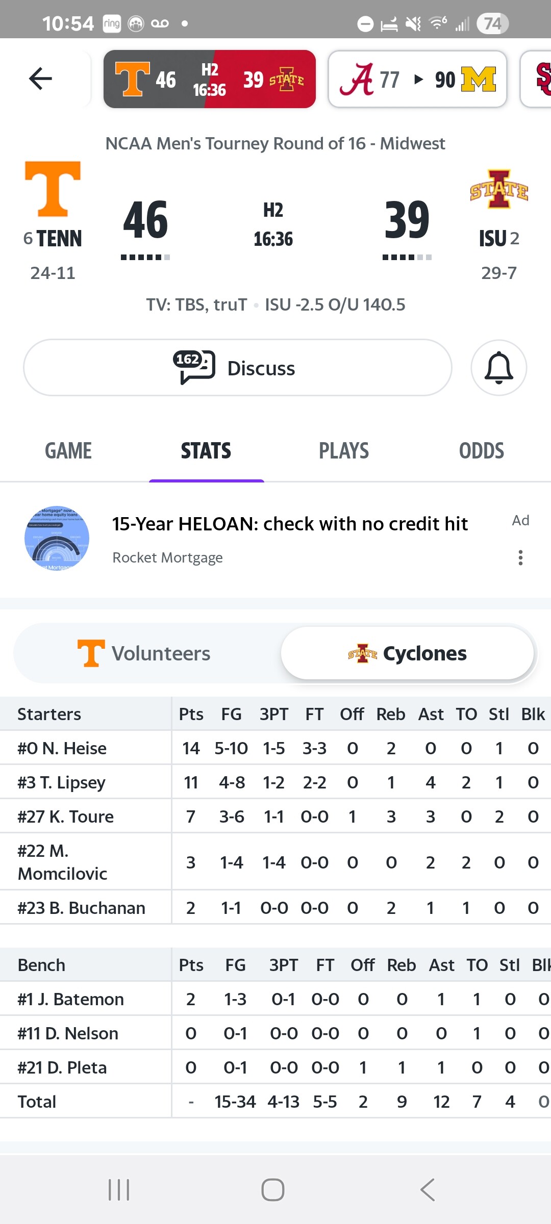Viewport: 551px width, 1224px height.
Task: Go to the ODDS tab
Action: tap(481, 451)
